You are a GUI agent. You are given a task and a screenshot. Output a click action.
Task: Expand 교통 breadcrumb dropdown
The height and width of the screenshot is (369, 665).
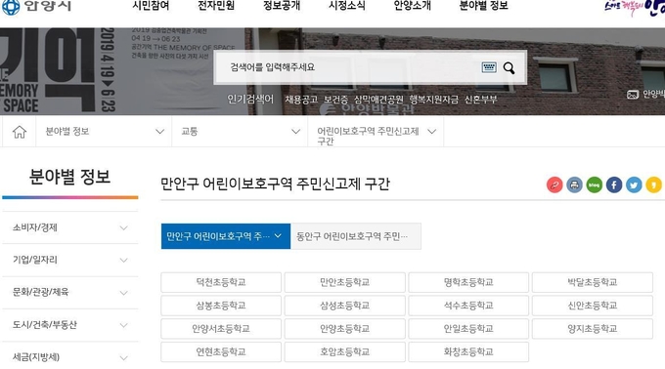point(240,132)
